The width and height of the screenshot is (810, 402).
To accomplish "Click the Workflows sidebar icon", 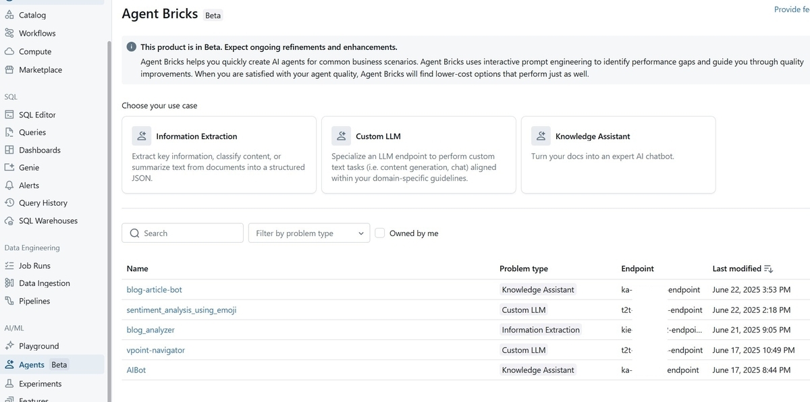I will pyautogui.click(x=9, y=33).
